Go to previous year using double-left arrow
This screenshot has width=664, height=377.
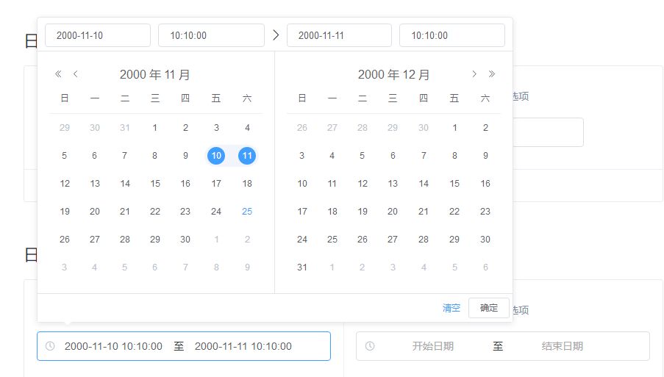coord(58,74)
